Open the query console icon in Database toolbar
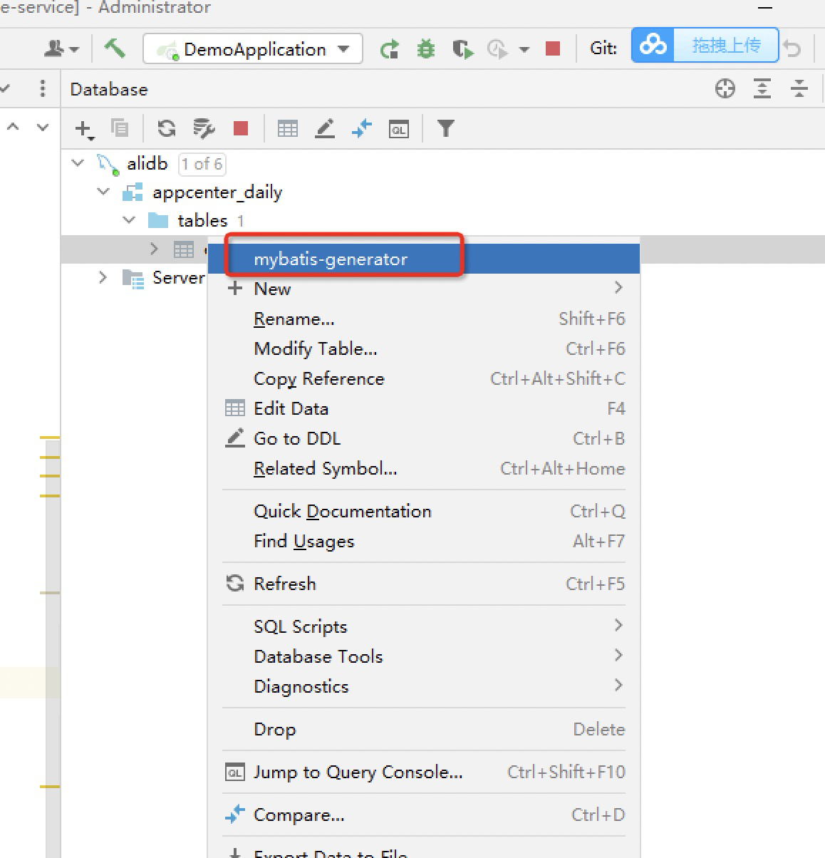 click(398, 129)
